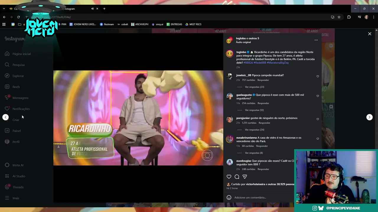Go back in browser history
Viewport: 378px width, 212px height.
pos(4,17)
